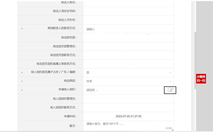The width and height of the screenshot is (213, 132).
Task: Click the 转出团支部联系方式 label
Action: pyautogui.click(x=63, y=55)
